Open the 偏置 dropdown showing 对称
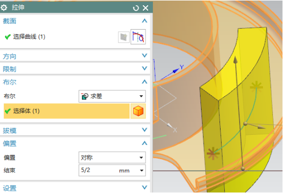Image resolution: width=283 pixels, height=193 pixels. 112,158
